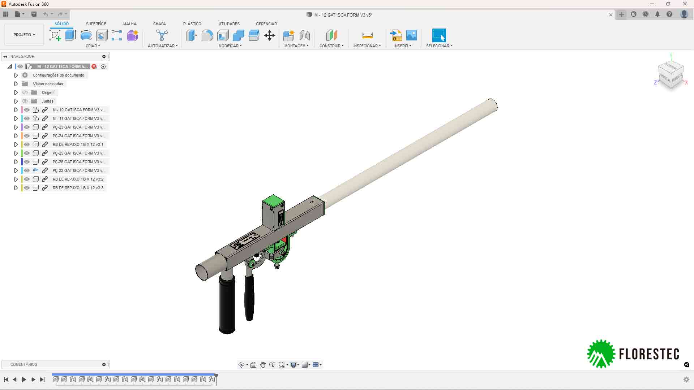Click the Measure tool in Inspecionar

pyautogui.click(x=367, y=35)
